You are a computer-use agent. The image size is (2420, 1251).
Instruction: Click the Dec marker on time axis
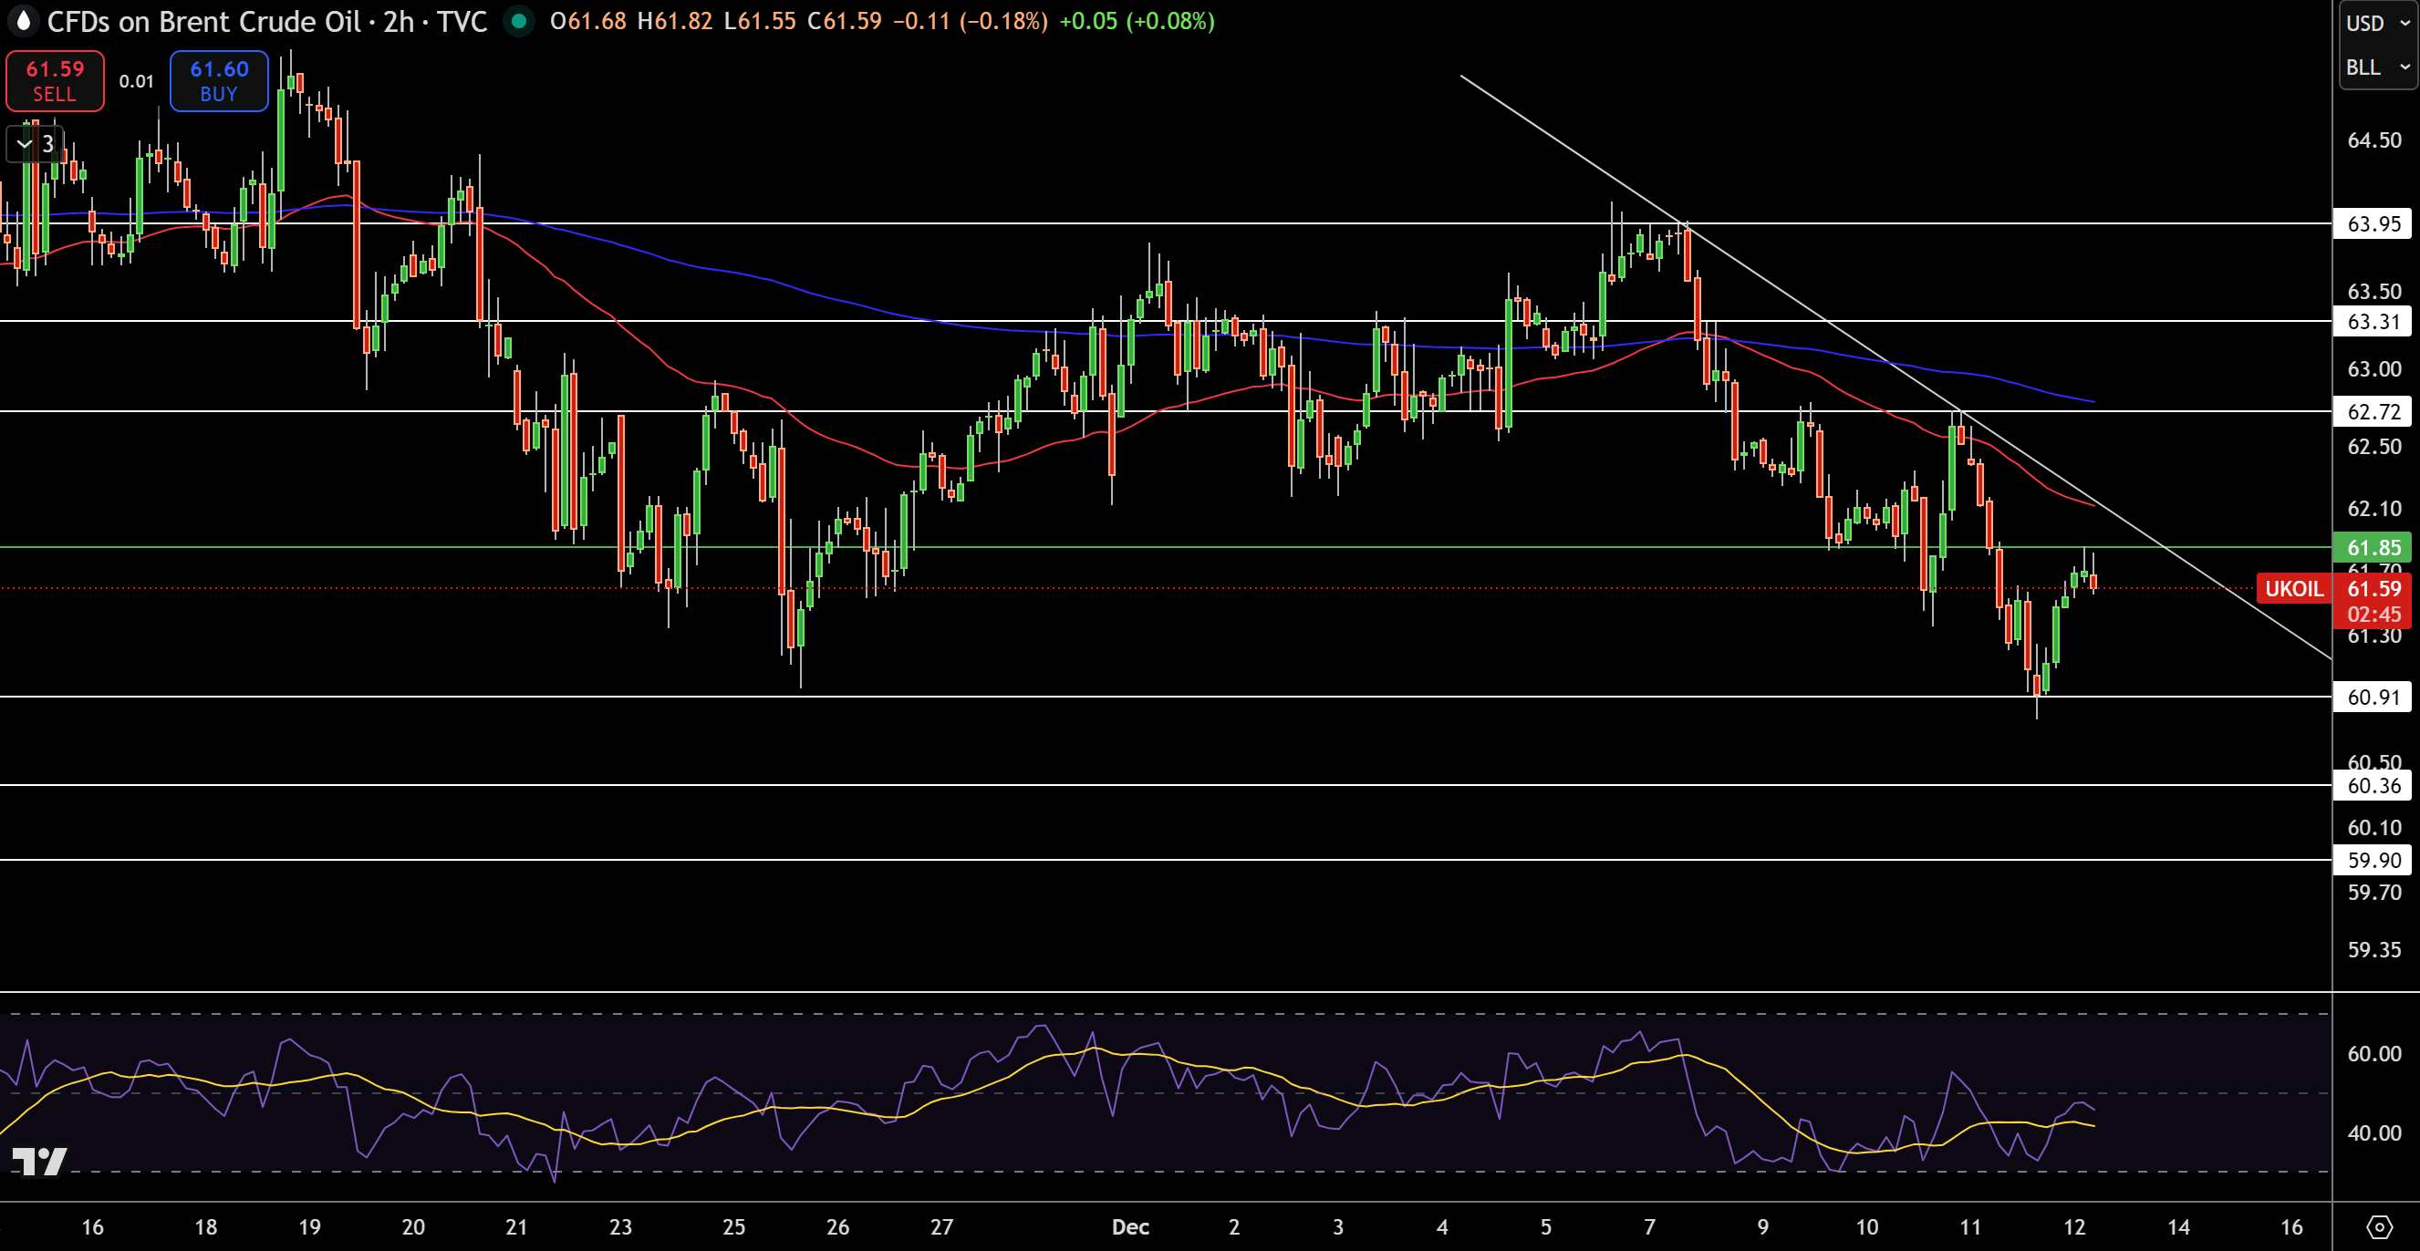(1130, 1226)
